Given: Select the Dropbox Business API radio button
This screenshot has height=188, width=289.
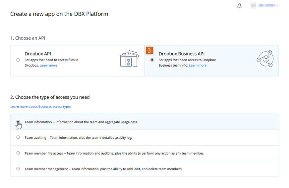Looking at the screenshot, I should (152, 60).
